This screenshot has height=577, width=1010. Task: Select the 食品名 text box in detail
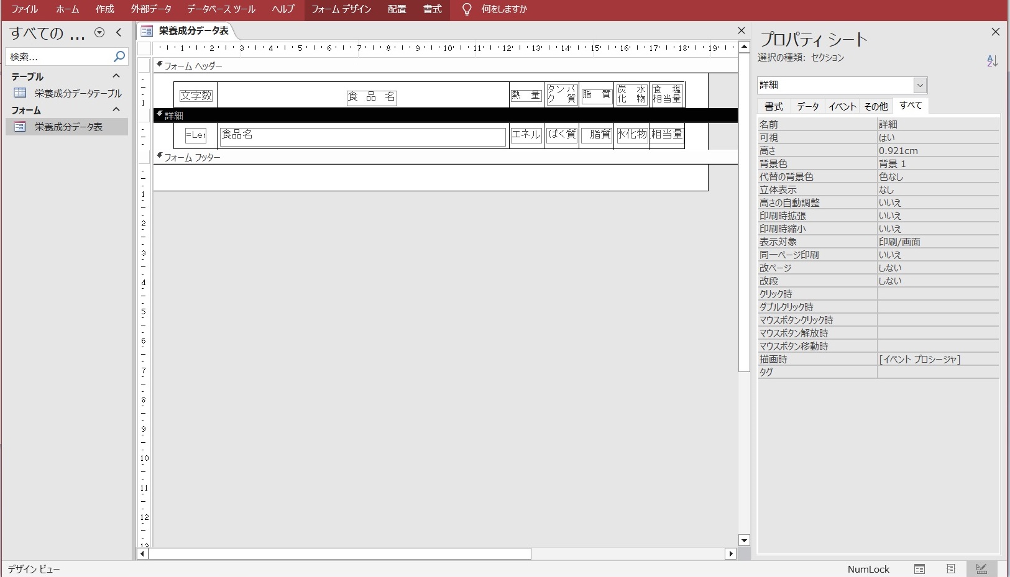362,137
